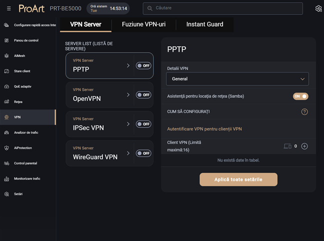Turn on the IPSec VPN server toggle
The height and width of the screenshot is (241, 324).
pyautogui.click(x=143, y=124)
